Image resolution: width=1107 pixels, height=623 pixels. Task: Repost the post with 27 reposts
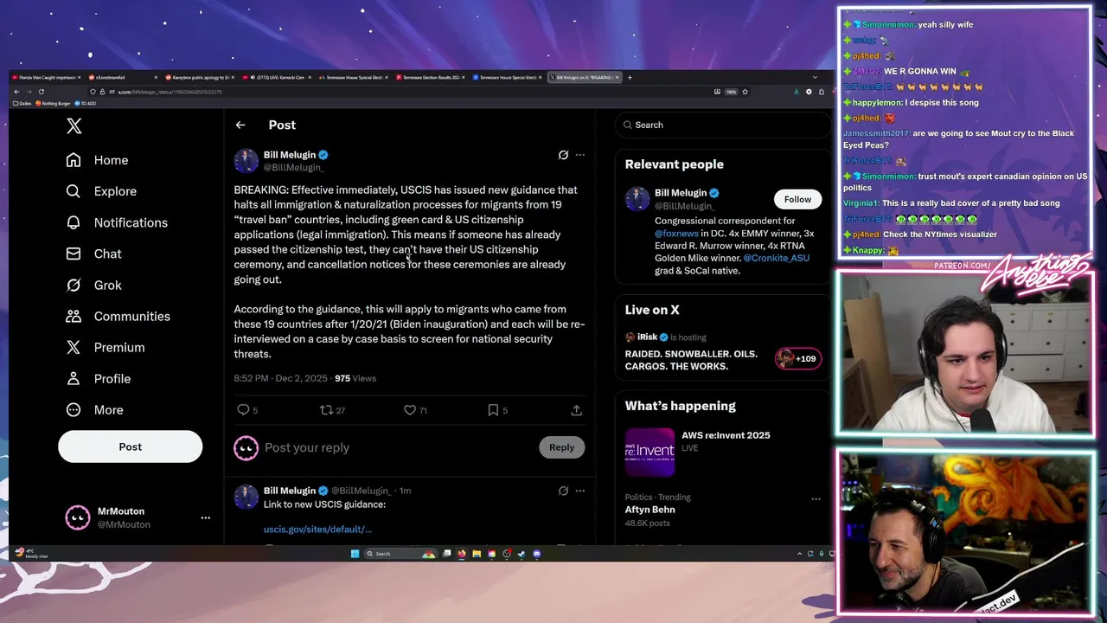(x=332, y=410)
